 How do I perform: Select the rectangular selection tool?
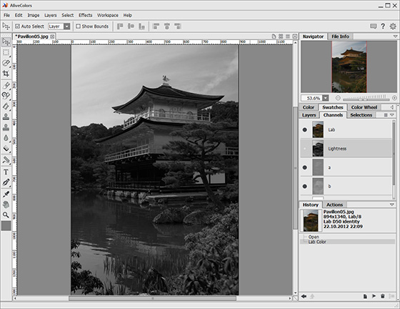6,52
